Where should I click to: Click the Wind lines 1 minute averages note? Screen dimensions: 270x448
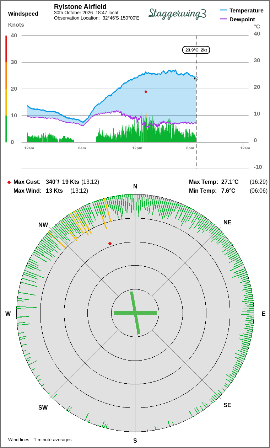pos(40,440)
